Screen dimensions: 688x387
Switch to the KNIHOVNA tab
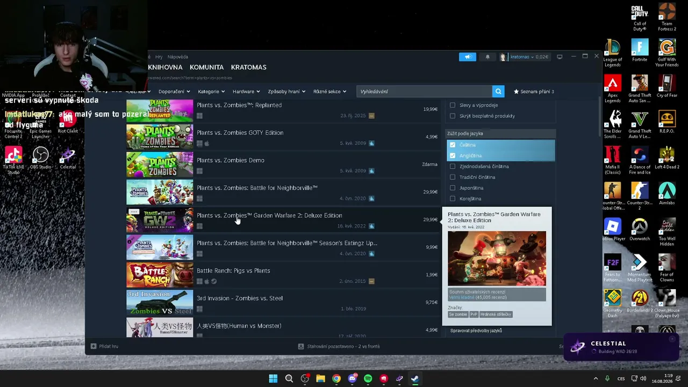pos(165,67)
